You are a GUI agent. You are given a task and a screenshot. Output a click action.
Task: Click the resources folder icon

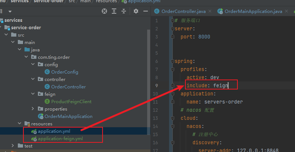tap(27, 124)
